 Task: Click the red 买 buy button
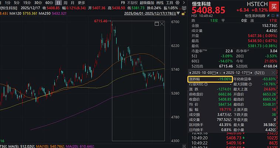point(274,7)
